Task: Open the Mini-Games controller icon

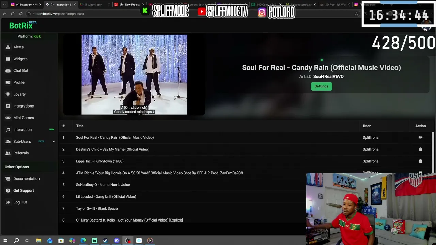Action: click(x=8, y=118)
